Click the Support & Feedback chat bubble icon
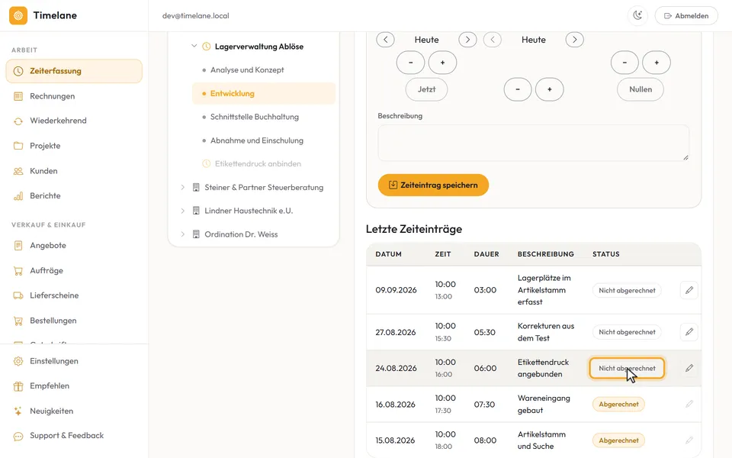The height and width of the screenshot is (458, 732). tap(18, 436)
